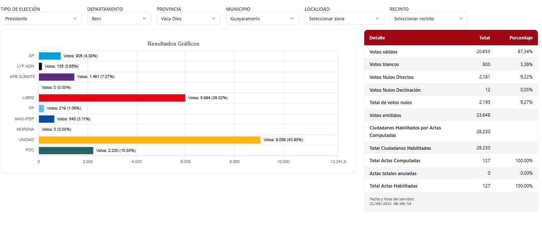Open the Provincia dropdown showing Vaca Diez

(x=188, y=19)
